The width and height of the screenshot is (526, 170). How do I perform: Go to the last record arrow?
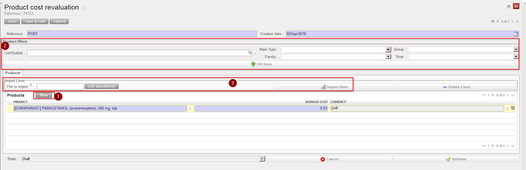point(517,21)
